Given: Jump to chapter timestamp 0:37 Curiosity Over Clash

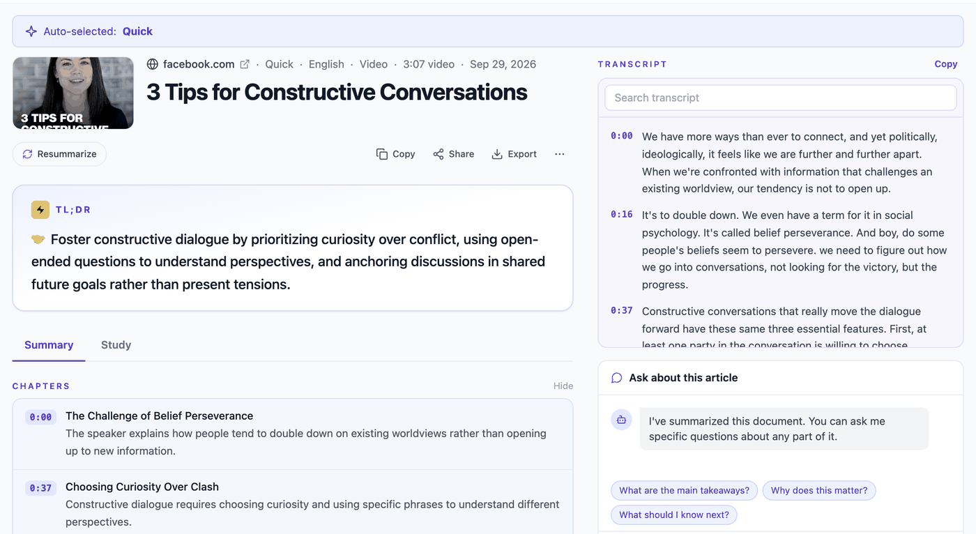Looking at the screenshot, I should [x=40, y=488].
